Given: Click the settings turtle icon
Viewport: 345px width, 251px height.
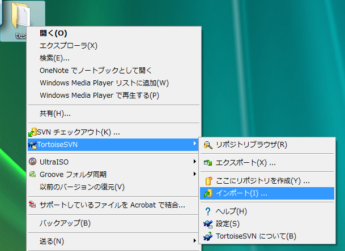Looking at the screenshot, I should point(208,224).
